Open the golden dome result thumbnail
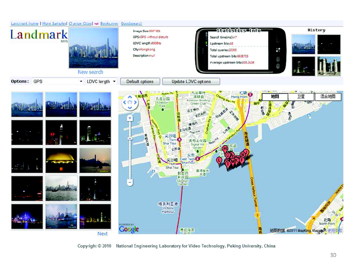 pyautogui.click(x=62, y=160)
